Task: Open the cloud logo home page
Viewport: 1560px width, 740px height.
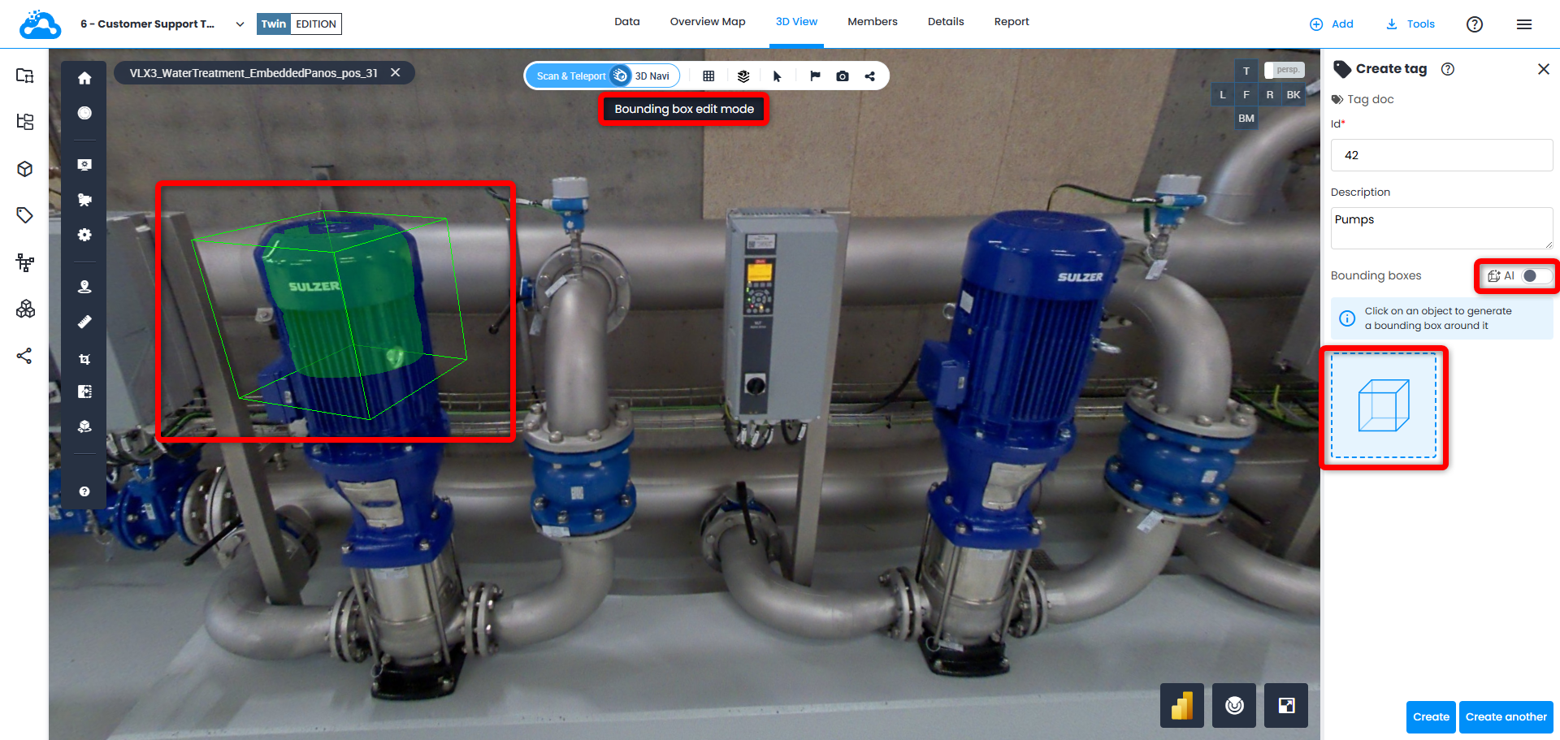Action: [x=40, y=24]
